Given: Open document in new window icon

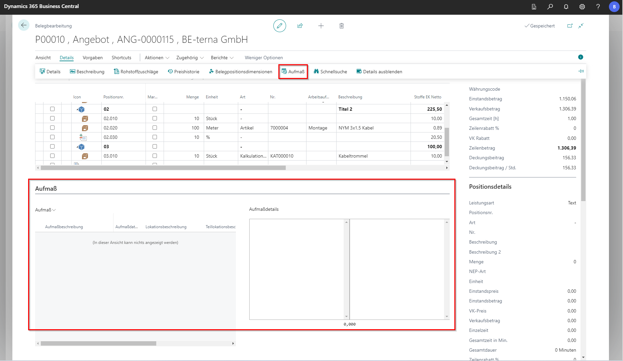Looking at the screenshot, I should tap(570, 26).
